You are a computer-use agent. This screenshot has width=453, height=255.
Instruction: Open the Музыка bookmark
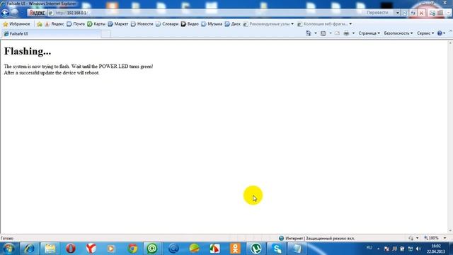[212, 24]
